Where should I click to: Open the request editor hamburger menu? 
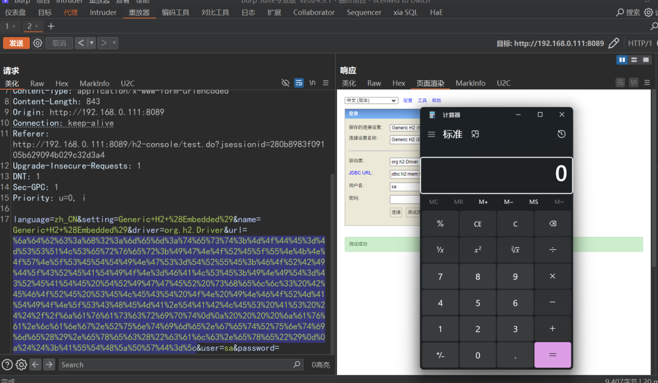(x=325, y=83)
